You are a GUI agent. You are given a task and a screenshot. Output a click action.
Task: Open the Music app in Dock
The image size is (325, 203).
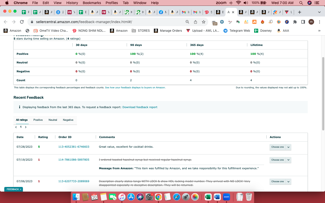click(x=122, y=197)
